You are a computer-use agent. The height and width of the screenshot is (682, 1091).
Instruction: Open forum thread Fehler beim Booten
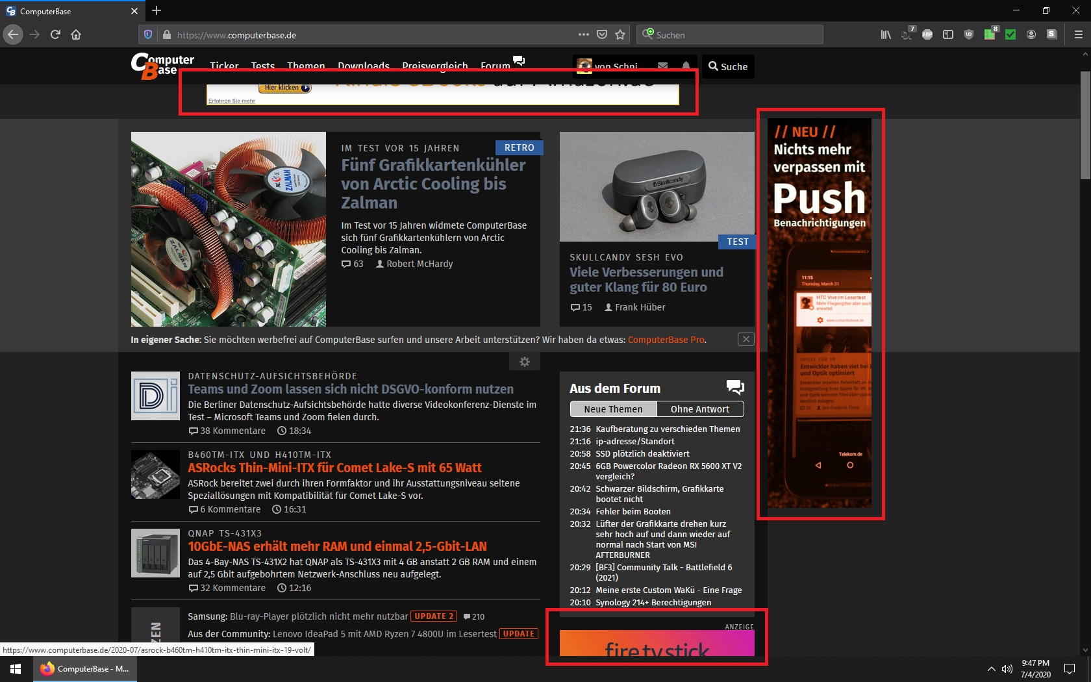(633, 511)
